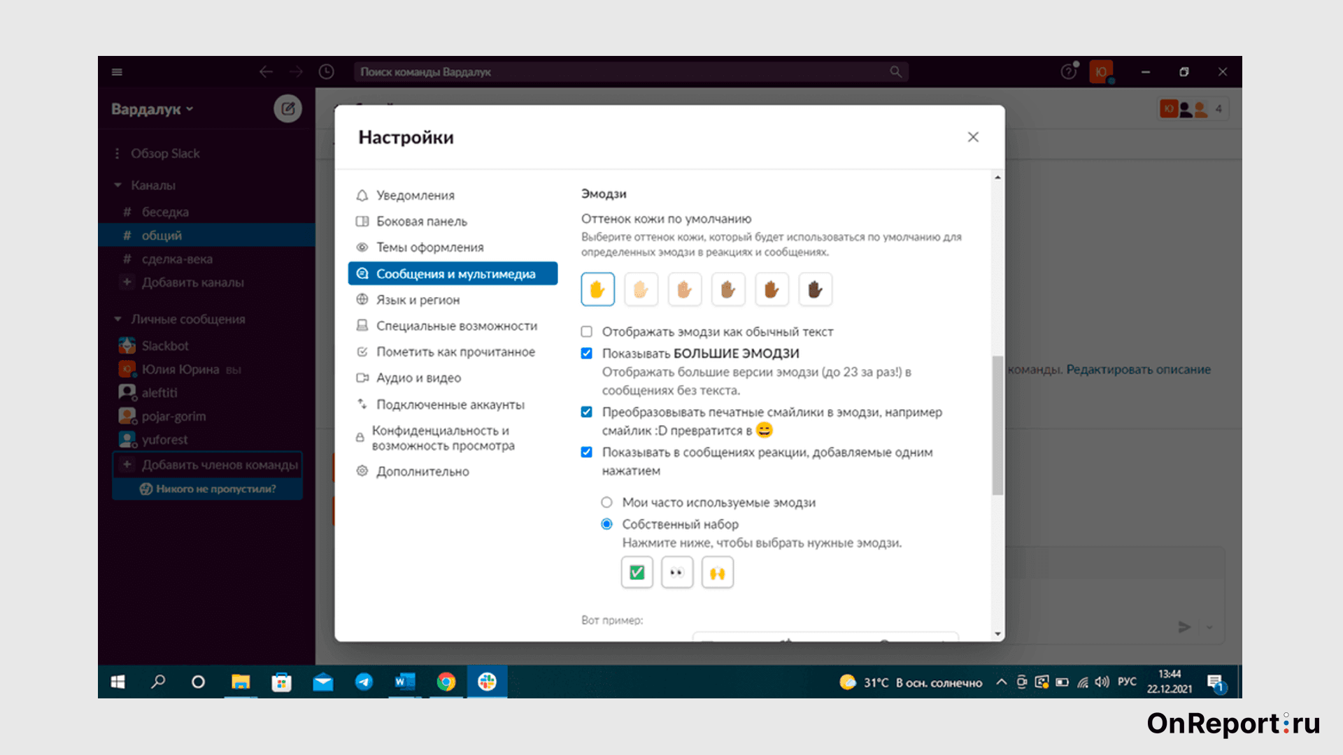Go back using the left arrow
This screenshot has height=755, width=1343.
266,72
